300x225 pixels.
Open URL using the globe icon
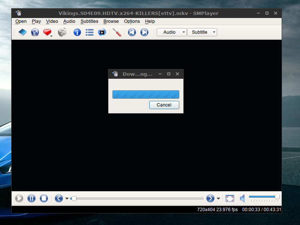point(35,32)
